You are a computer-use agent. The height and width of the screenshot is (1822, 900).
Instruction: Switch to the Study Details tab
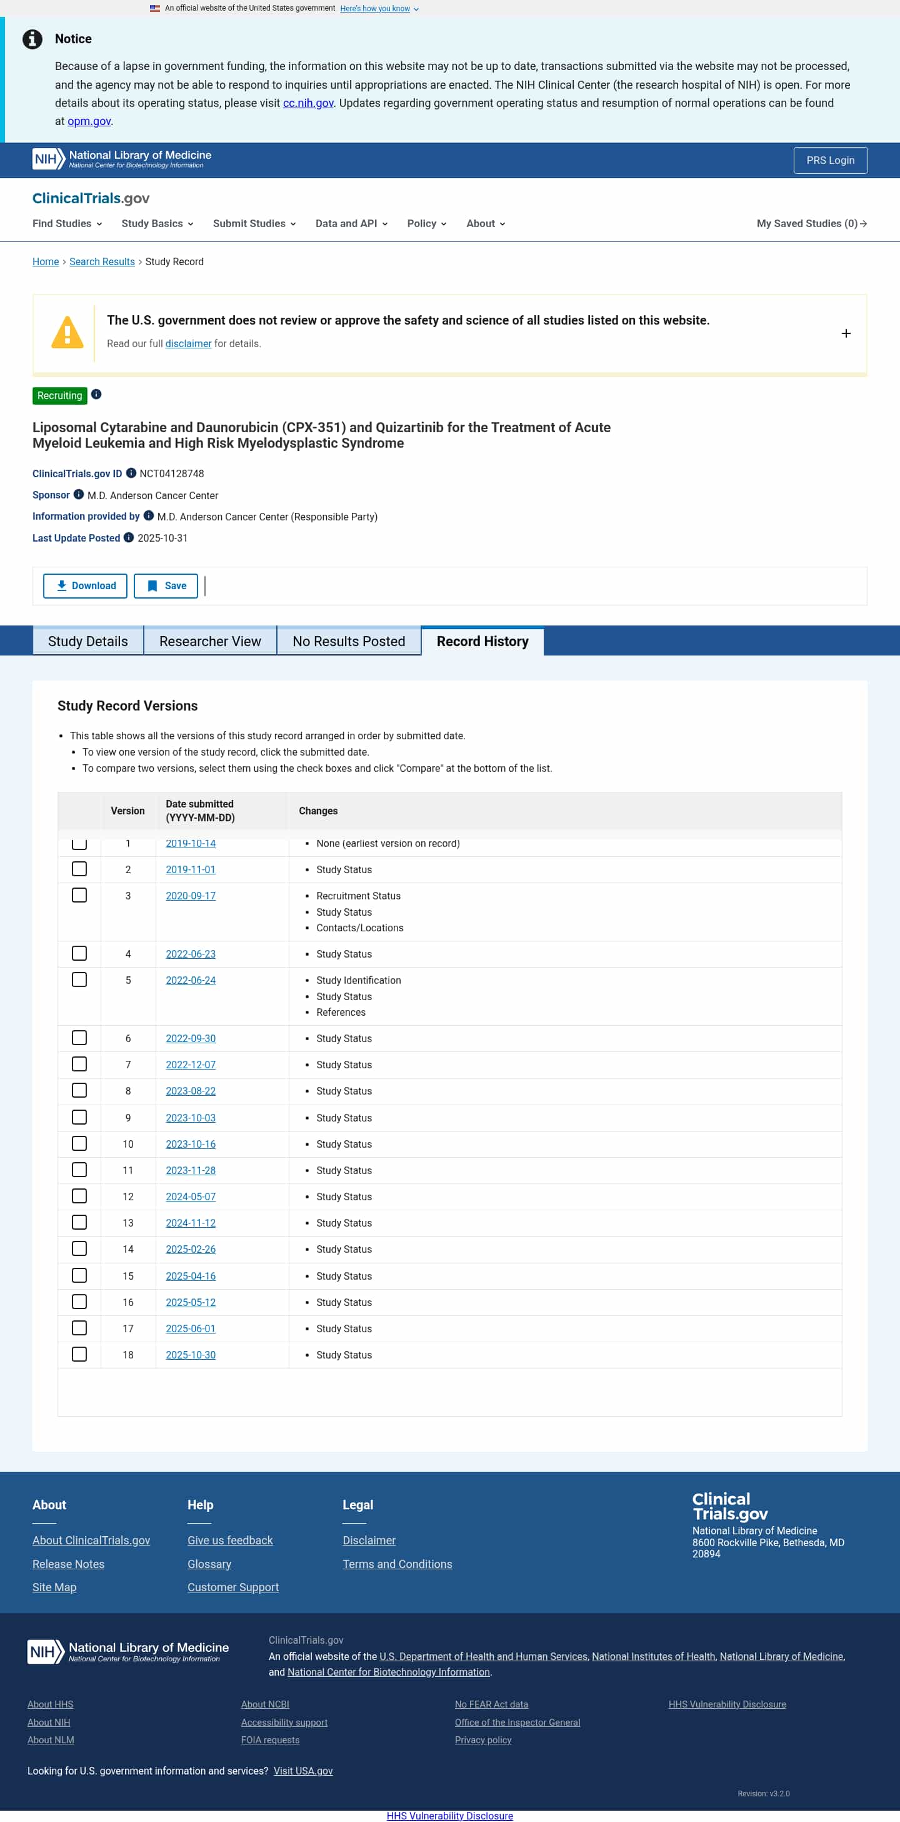click(x=87, y=641)
